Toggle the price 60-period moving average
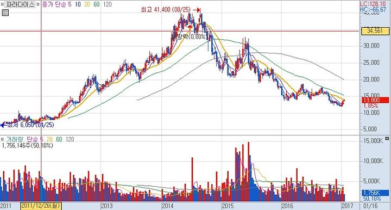The image size is (391, 210). (x=96, y=4)
